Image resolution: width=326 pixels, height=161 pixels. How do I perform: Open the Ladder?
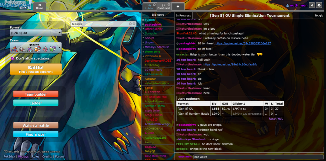36,103
